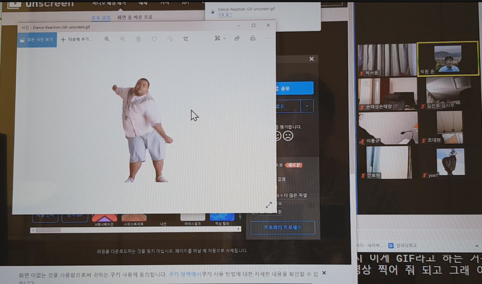Viewport: 482px width, 284px height.
Task: Select 석원 윤 participant video thumbnail
Action: coord(448,59)
